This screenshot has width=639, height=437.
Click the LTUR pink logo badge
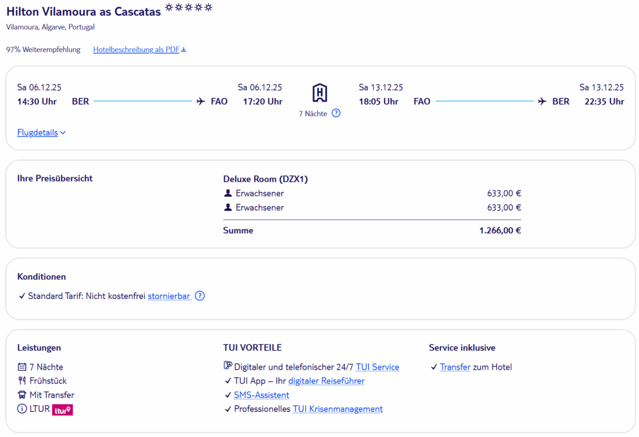tap(62, 410)
